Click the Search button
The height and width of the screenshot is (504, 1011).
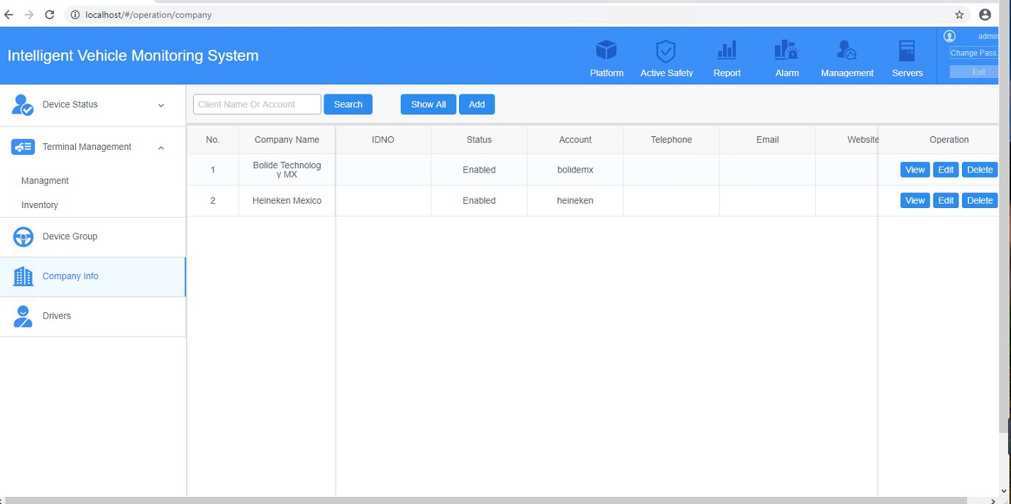tap(348, 104)
